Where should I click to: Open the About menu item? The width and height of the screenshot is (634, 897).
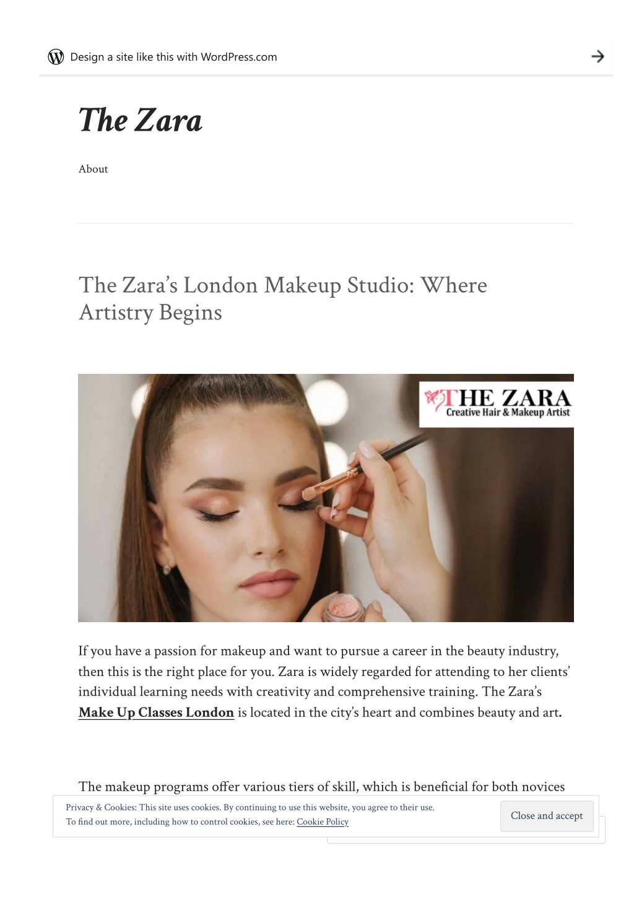click(x=93, y=169)
